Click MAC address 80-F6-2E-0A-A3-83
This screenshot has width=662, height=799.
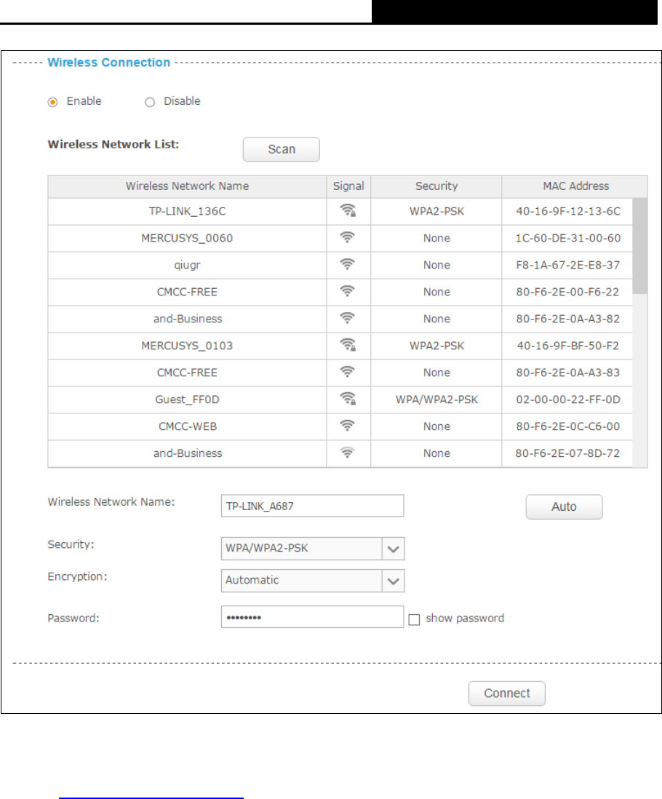pos(567,373)
